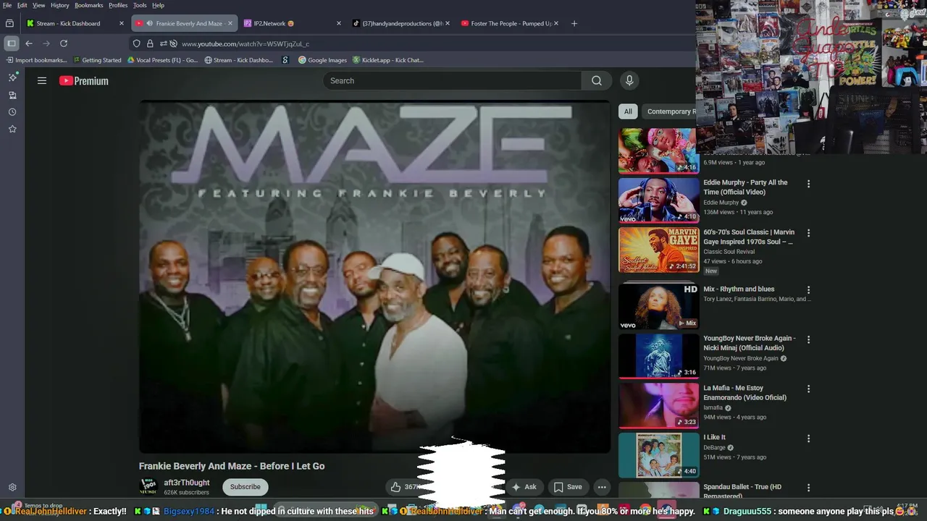Open the File menu

7,5
